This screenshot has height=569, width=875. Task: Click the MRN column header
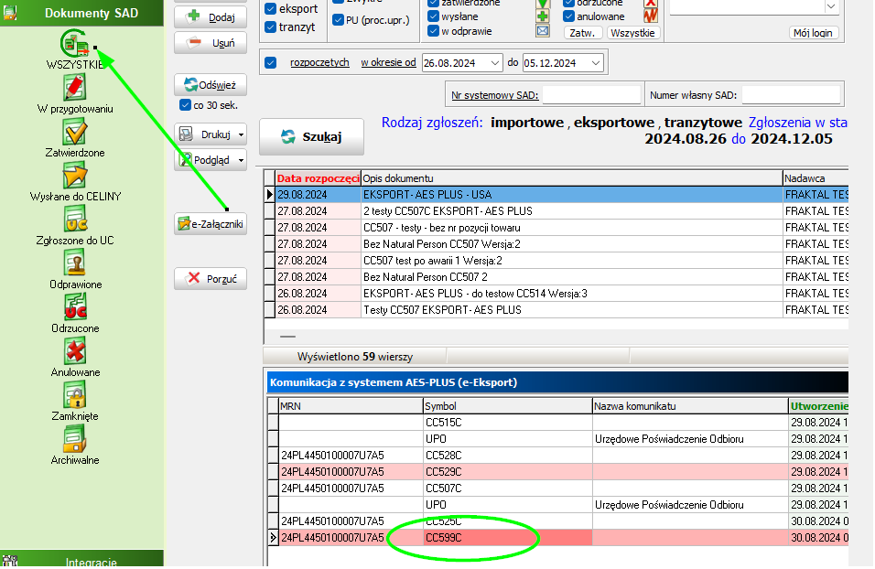[351, 406]
